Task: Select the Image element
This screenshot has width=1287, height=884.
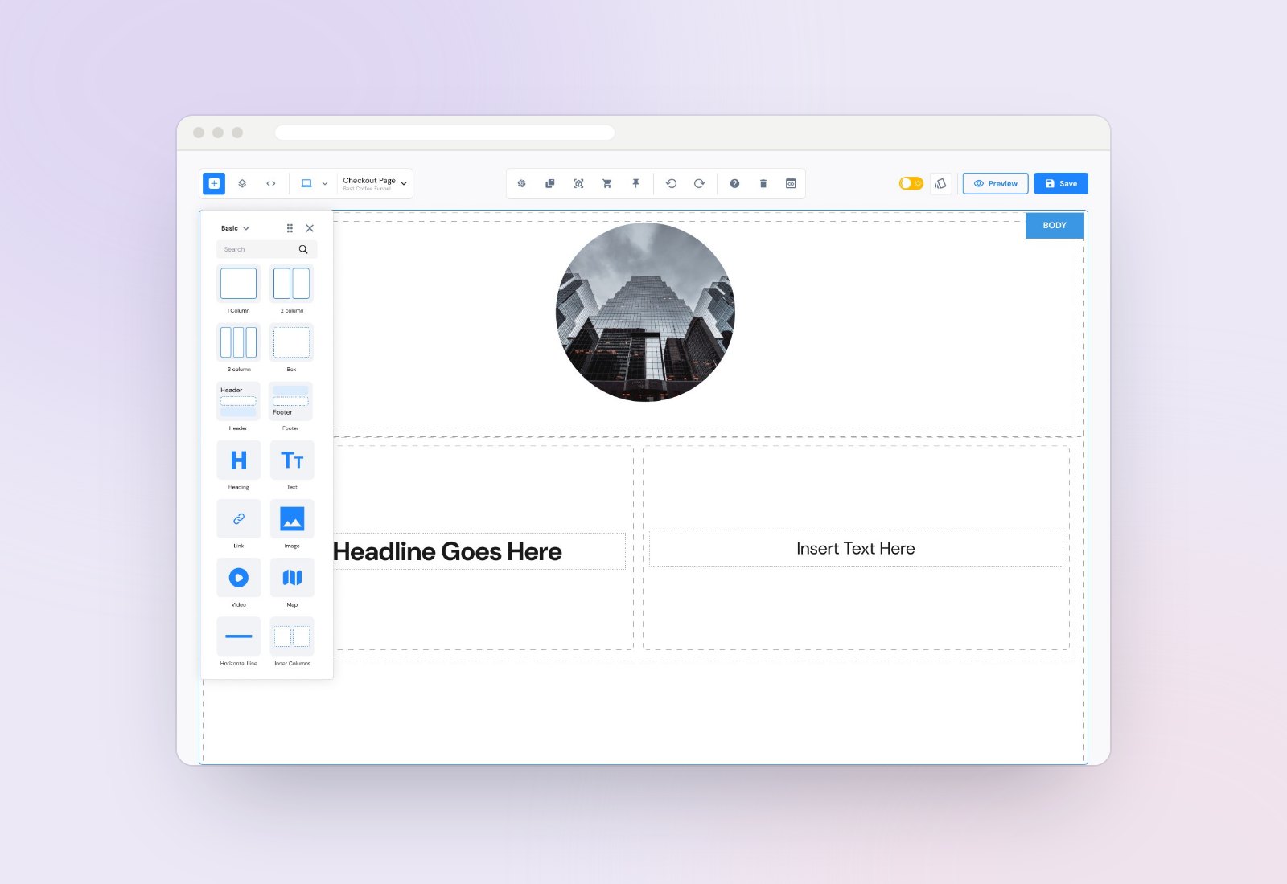Action: (292, 518)
